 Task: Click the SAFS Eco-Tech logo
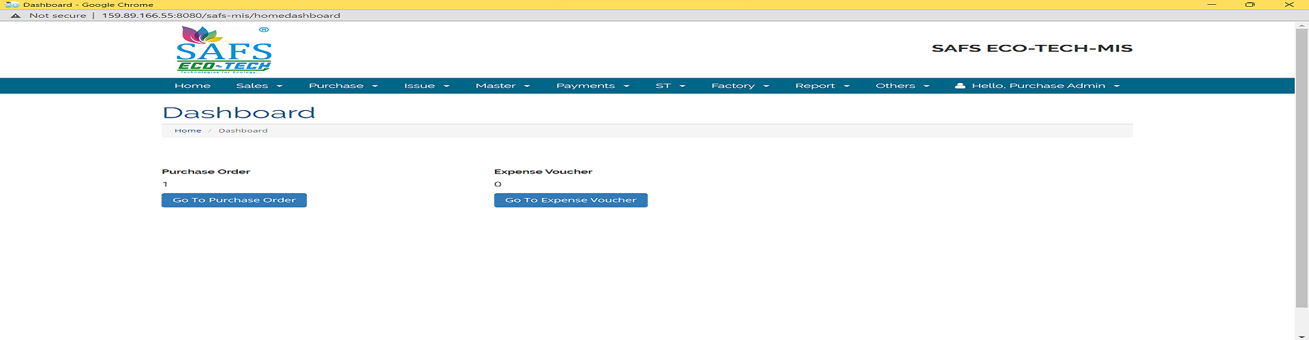pos(224,50)
